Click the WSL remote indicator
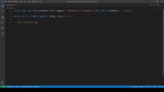The width and height of the screenshot is (164, 92). (x=3, y=87)
